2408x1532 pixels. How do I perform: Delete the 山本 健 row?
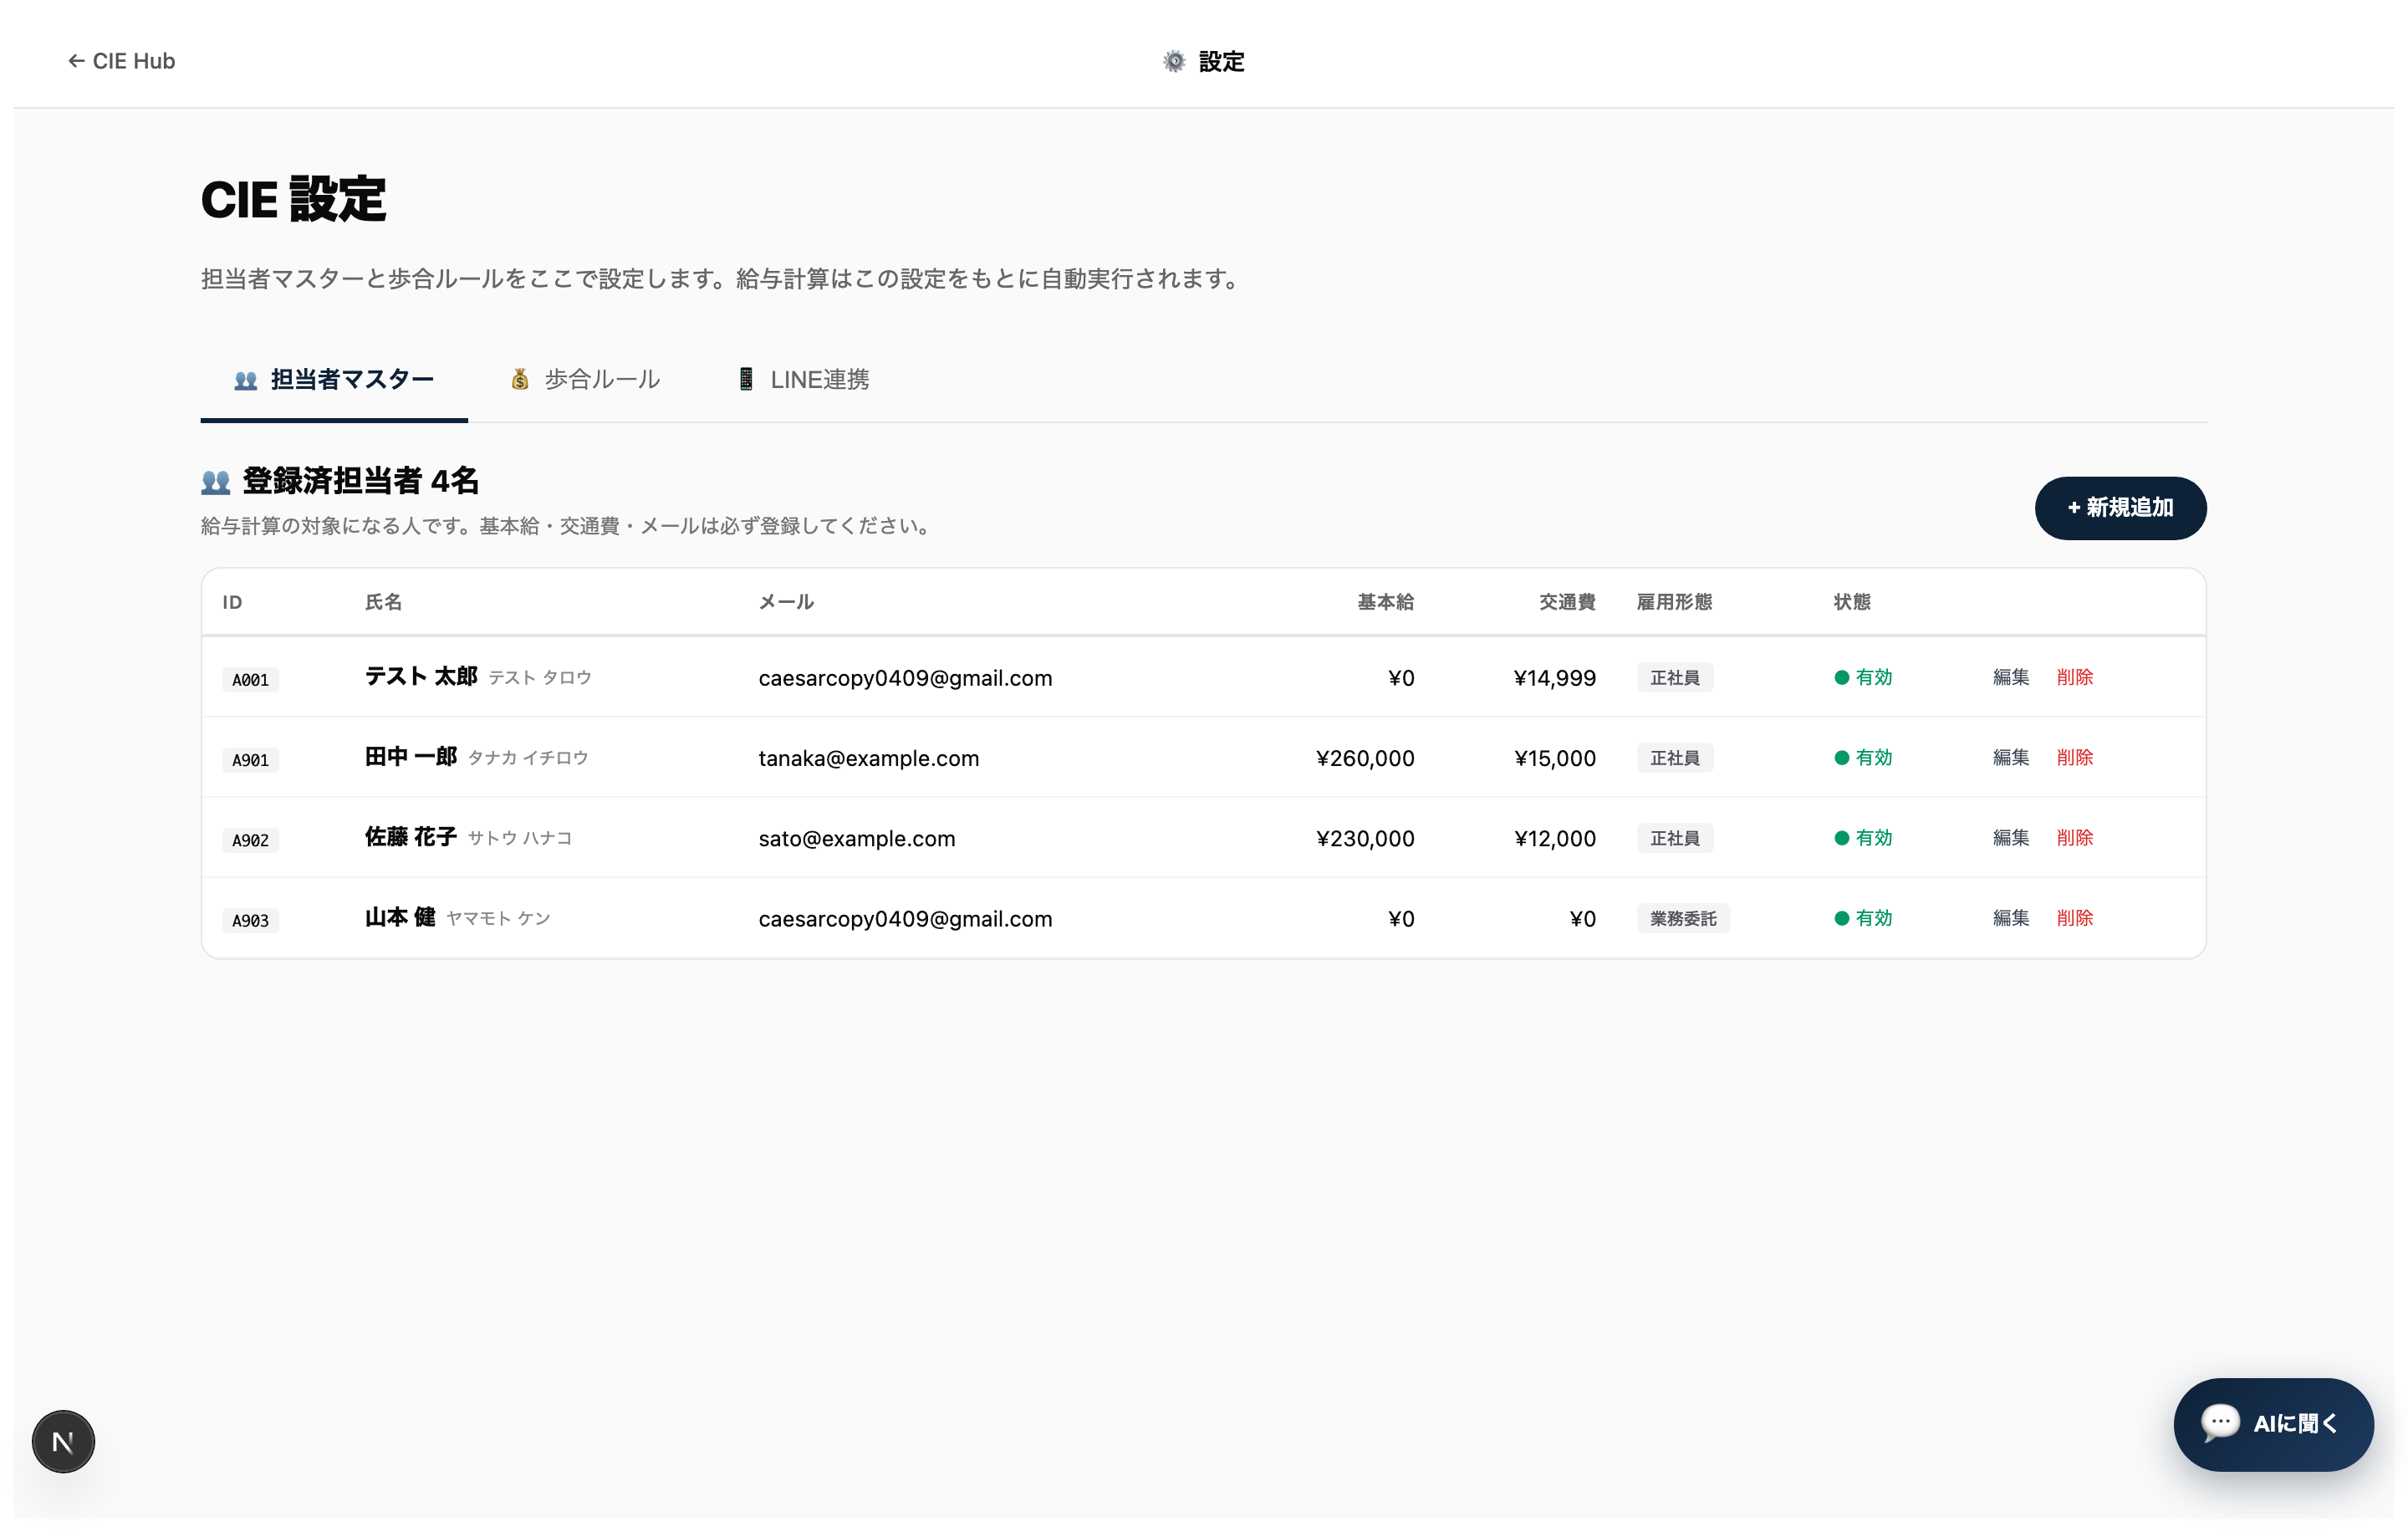(x=2074, y=917)
